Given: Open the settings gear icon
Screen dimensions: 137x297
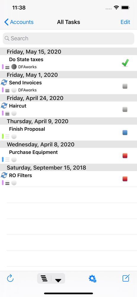Looking at the screenshot, I should click(92, 279).
